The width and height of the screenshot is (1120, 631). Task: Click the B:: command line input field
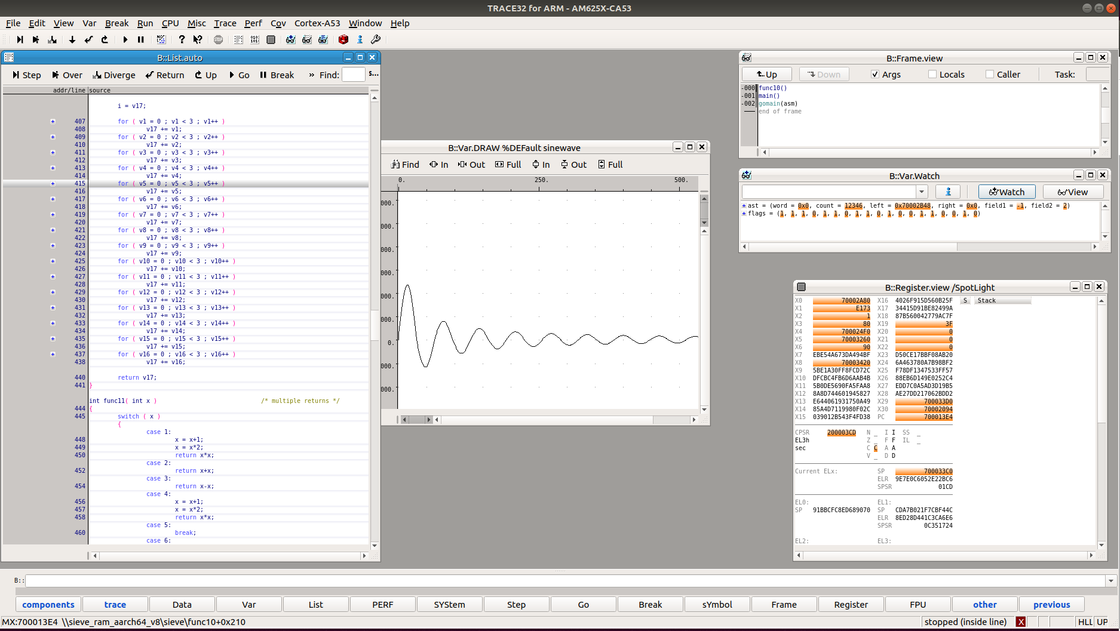tap(565, 581)
